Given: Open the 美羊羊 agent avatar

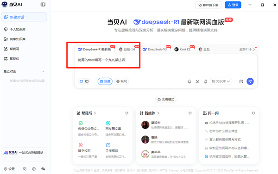Looking at the screenshot, I should [x=145, y=154].
